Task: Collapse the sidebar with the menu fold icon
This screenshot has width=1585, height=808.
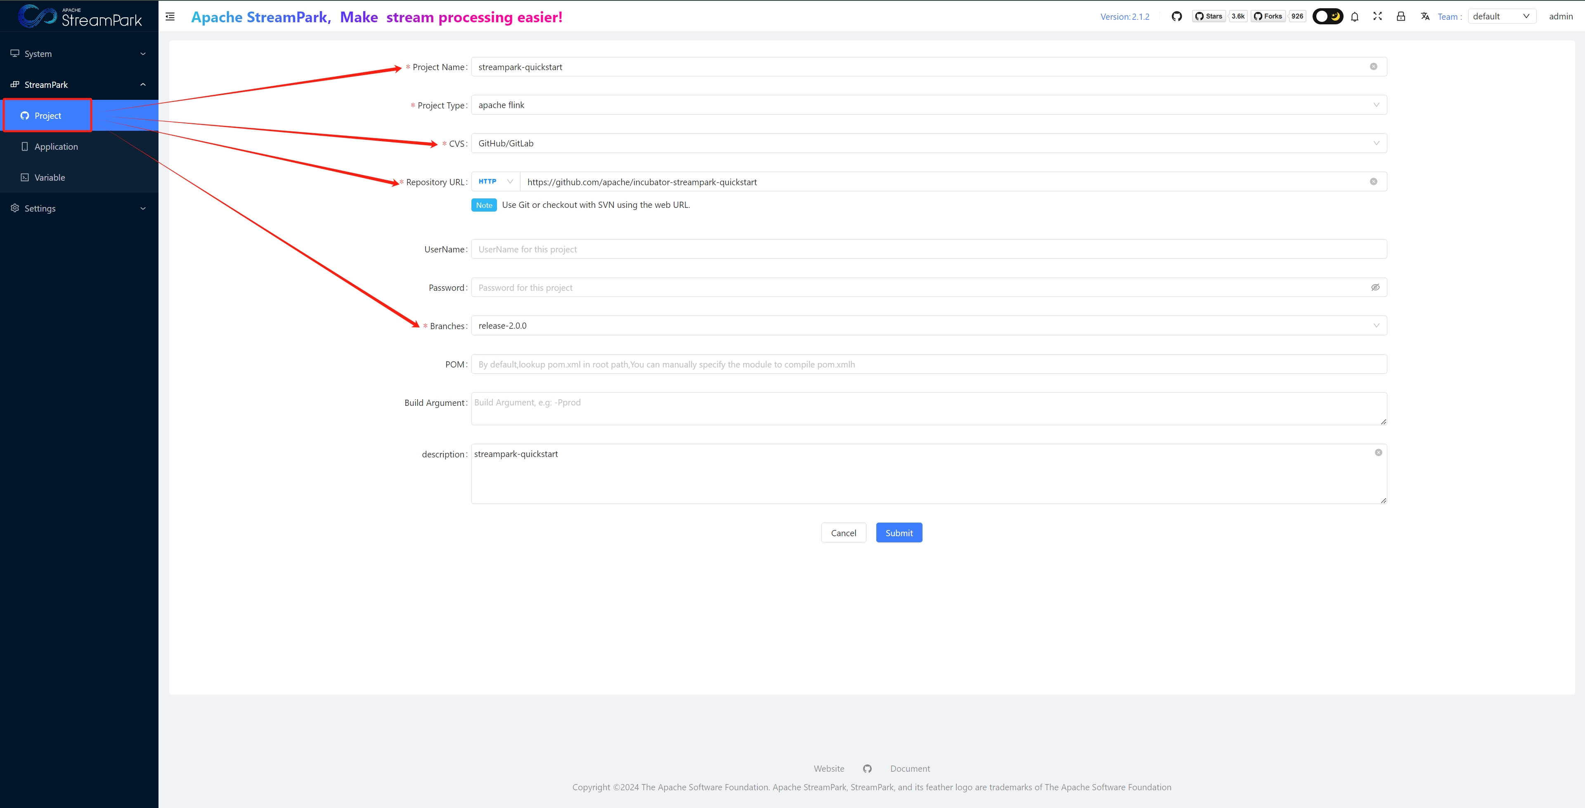Action: click(x=170, y=16)
